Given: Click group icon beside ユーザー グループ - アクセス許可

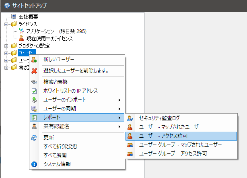Looking at the screenshot, I should click(x=130, y=153).
